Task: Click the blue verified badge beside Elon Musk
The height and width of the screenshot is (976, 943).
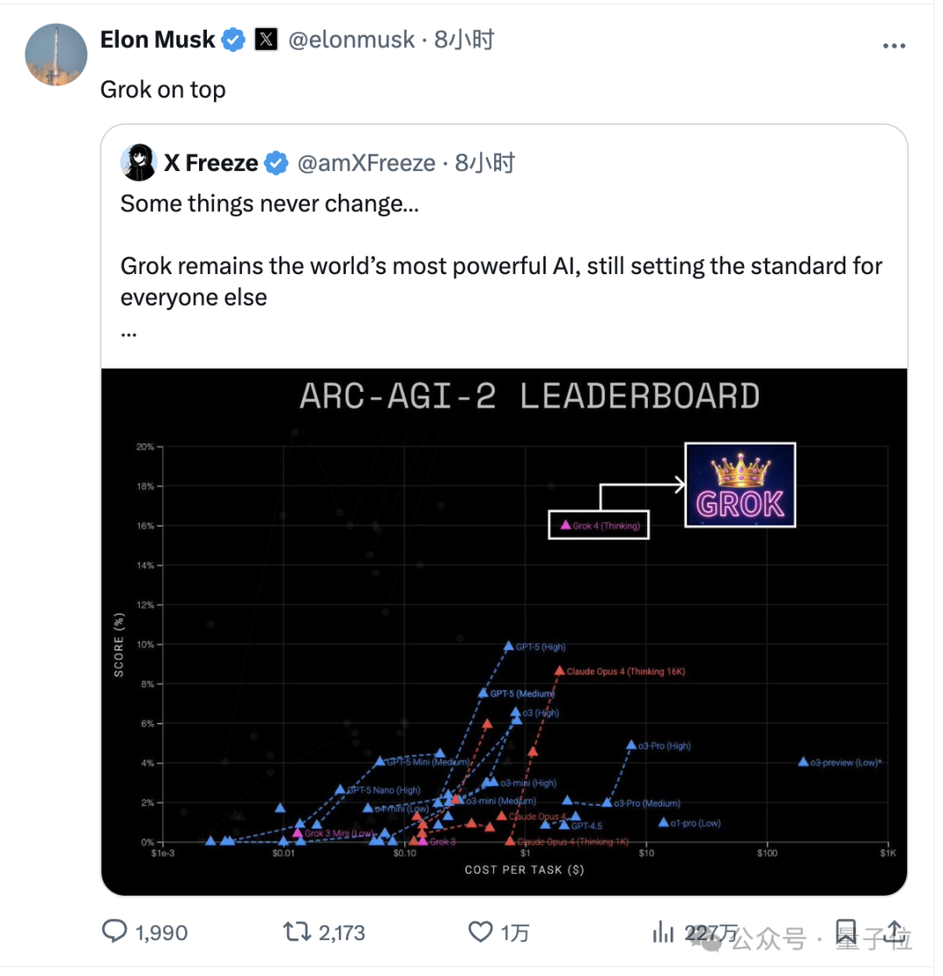Action: click(x=233, y=40)
